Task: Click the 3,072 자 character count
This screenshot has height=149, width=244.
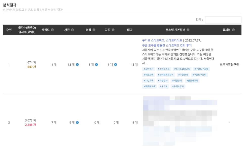Action: point(30,120)
